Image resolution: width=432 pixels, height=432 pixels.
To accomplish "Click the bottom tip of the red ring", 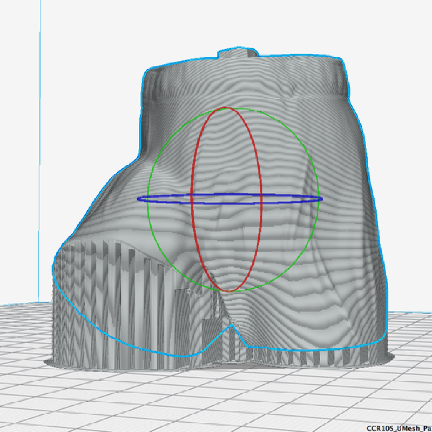I will pos(229,291).
